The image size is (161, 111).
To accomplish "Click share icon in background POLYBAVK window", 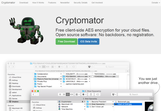I will coord(67,67).
